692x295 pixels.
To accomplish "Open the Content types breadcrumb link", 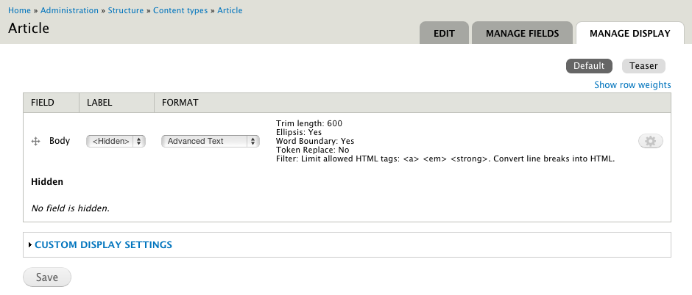I will pyautogui.click(x=181, y=10).
